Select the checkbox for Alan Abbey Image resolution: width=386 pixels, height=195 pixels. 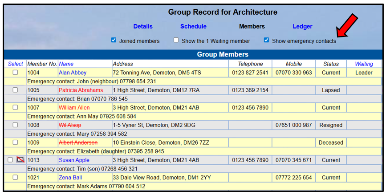(15, 73)
